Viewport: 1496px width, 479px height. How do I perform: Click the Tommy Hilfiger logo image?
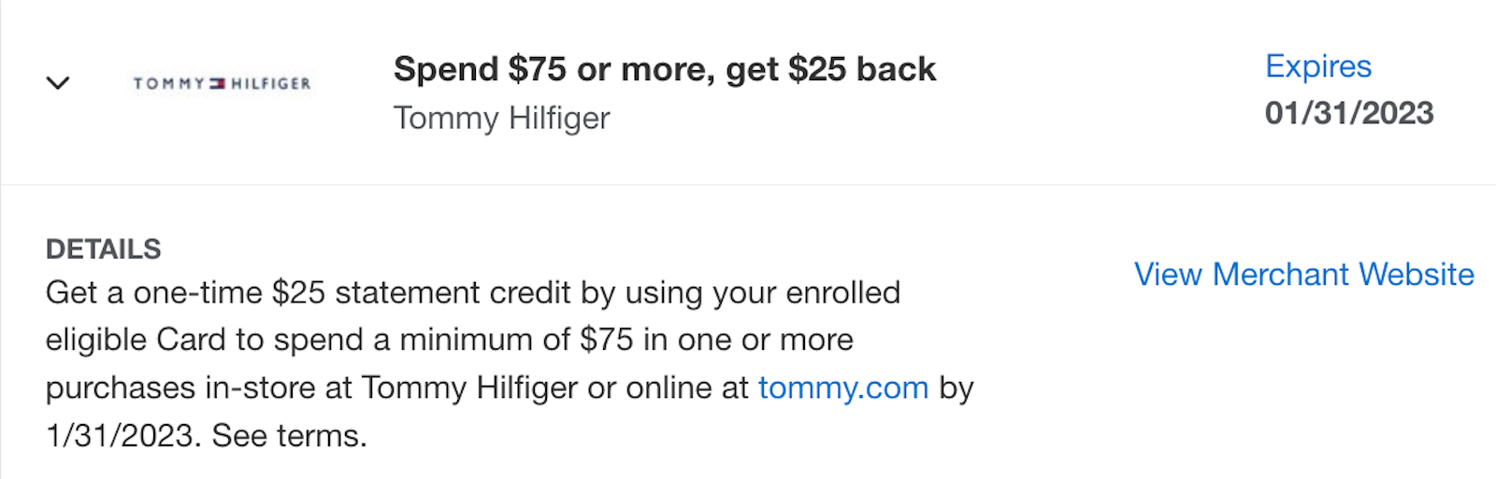222,83
